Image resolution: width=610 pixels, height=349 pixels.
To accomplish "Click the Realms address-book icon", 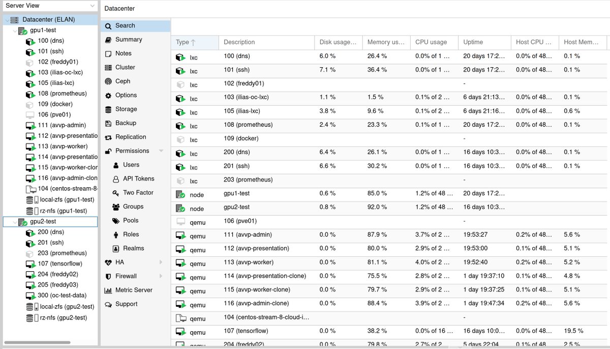I will pyautogui.click(x=116, y=248).
